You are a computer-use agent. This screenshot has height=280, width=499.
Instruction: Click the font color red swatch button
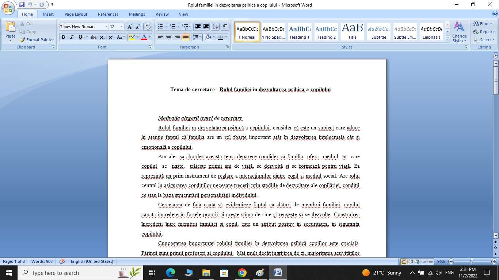tap(144, 37)
